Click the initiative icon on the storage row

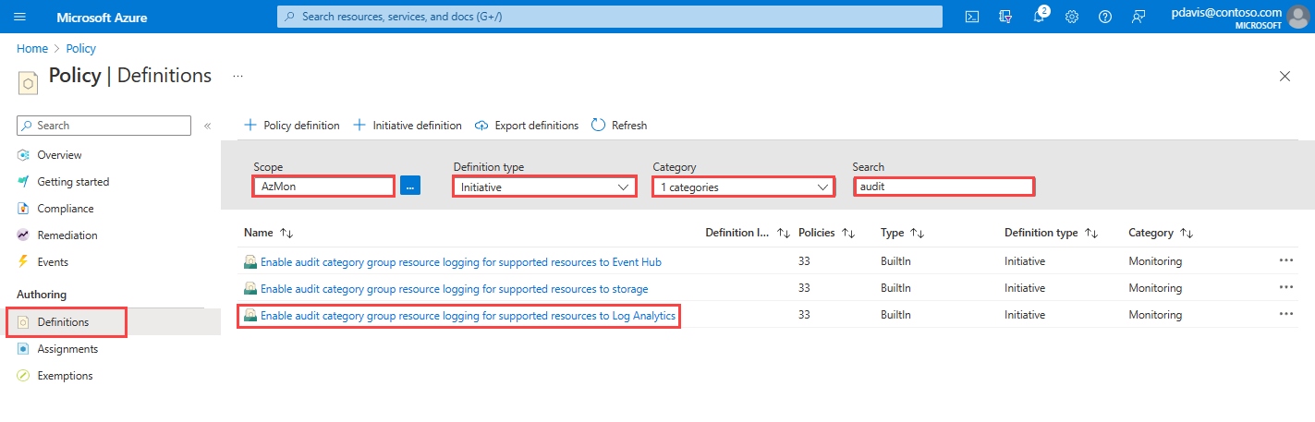(x=250, y=288)
